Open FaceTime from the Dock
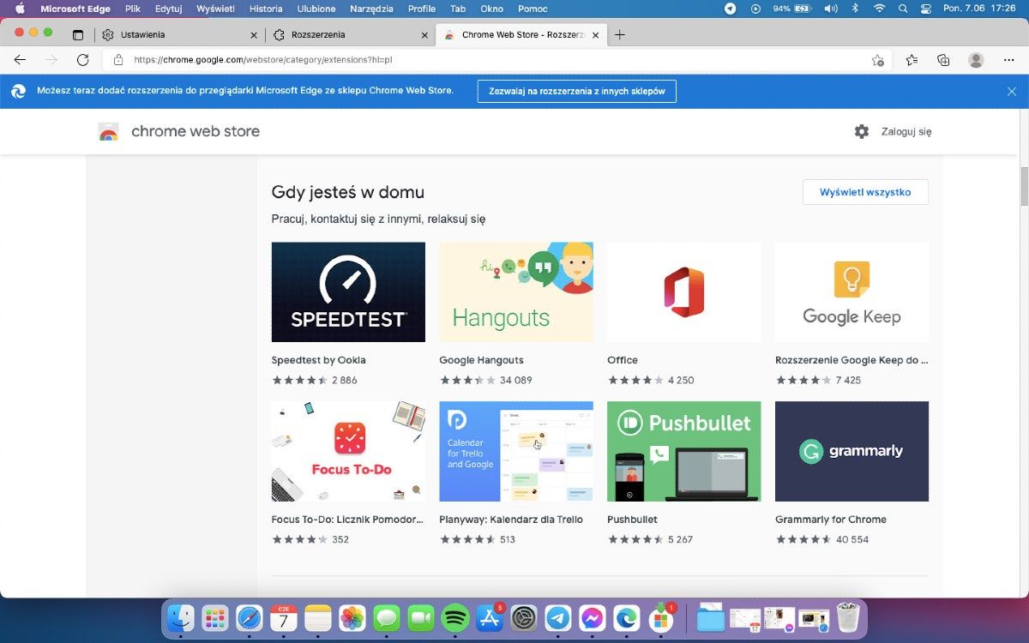The width and height of the screenshot is (1029, 643). (421, 617)
